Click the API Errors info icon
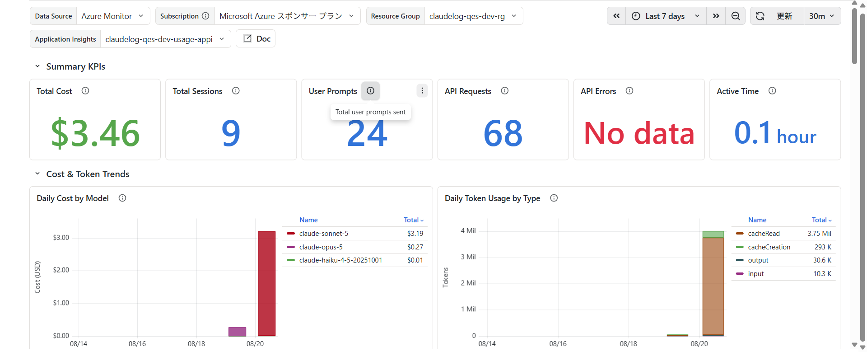 coord(629,91)
